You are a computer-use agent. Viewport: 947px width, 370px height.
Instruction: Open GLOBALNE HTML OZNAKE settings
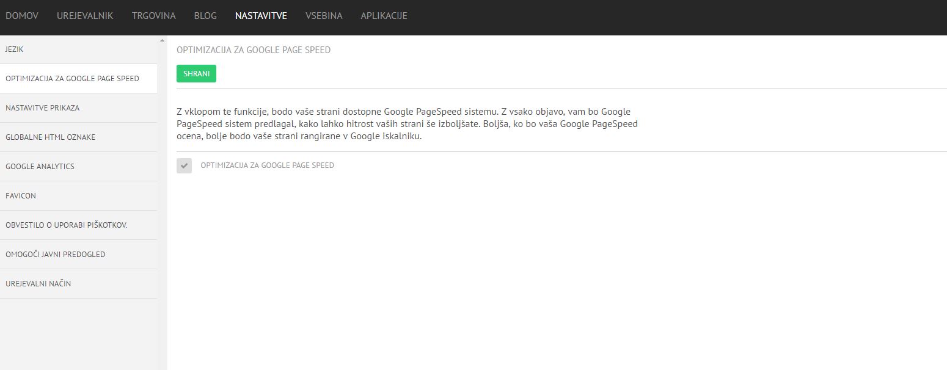(78, 137)
